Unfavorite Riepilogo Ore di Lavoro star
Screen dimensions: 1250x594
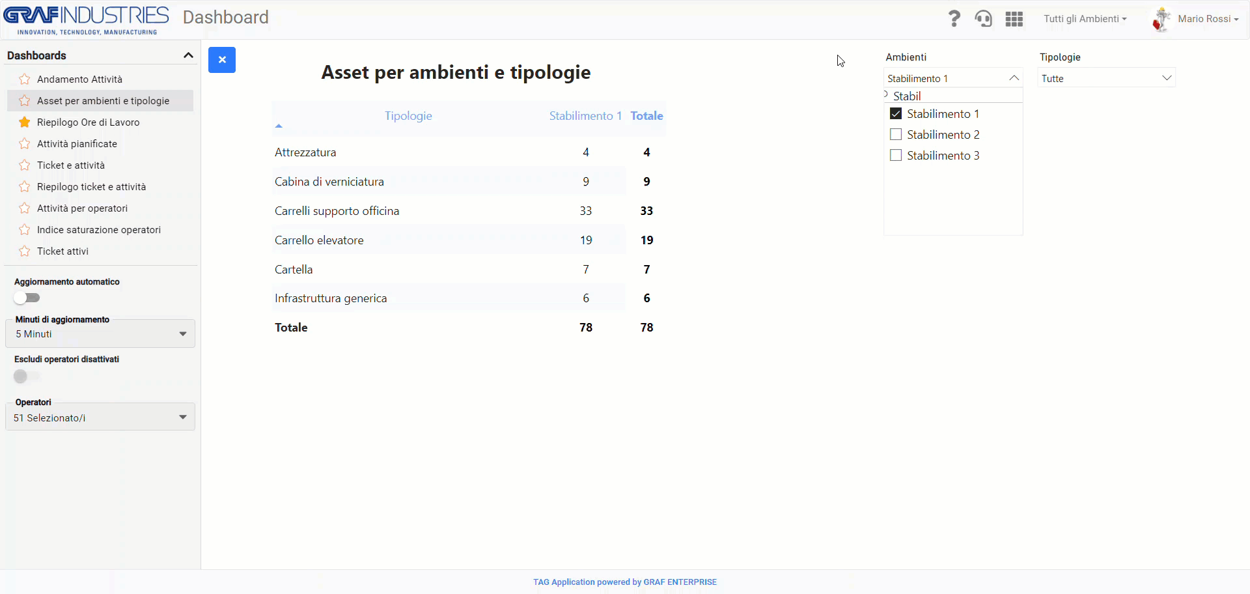pyautogui.click(x=24, y=122)
